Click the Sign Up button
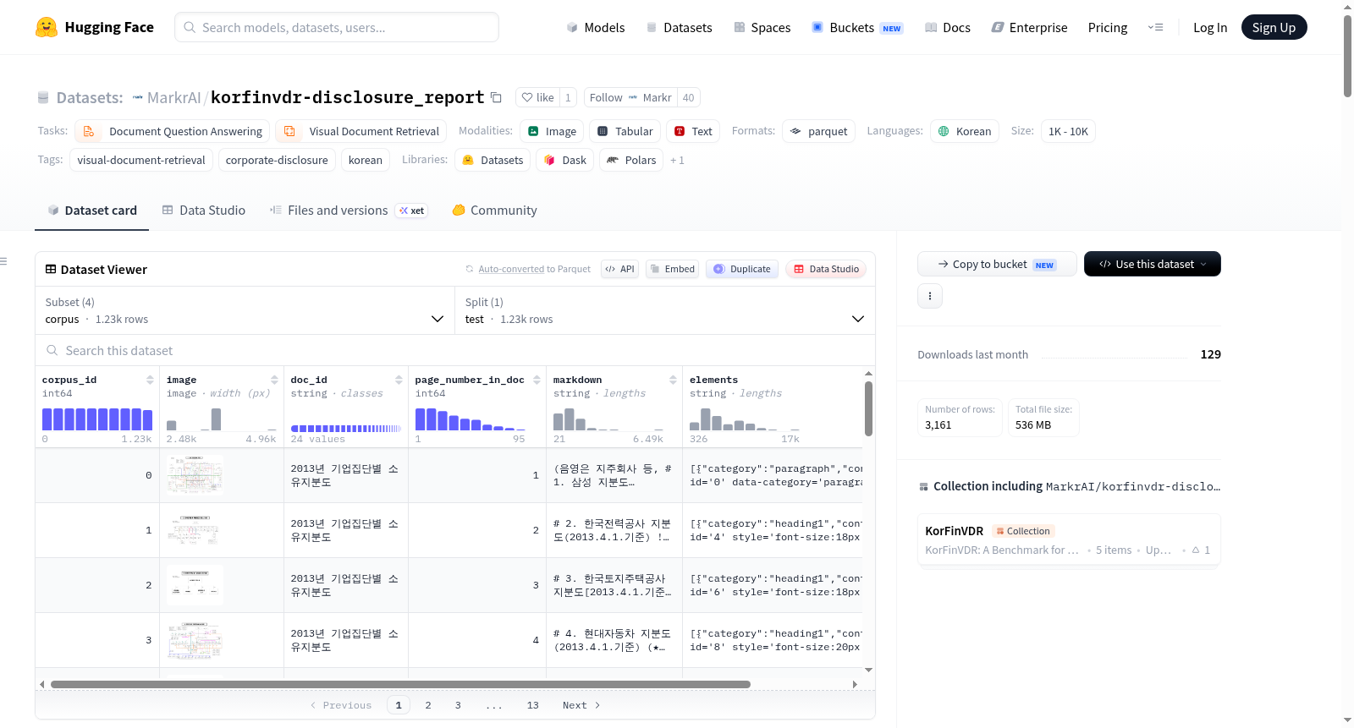Viewport: 1354px width, 728px height. (x=1274, y=28)
